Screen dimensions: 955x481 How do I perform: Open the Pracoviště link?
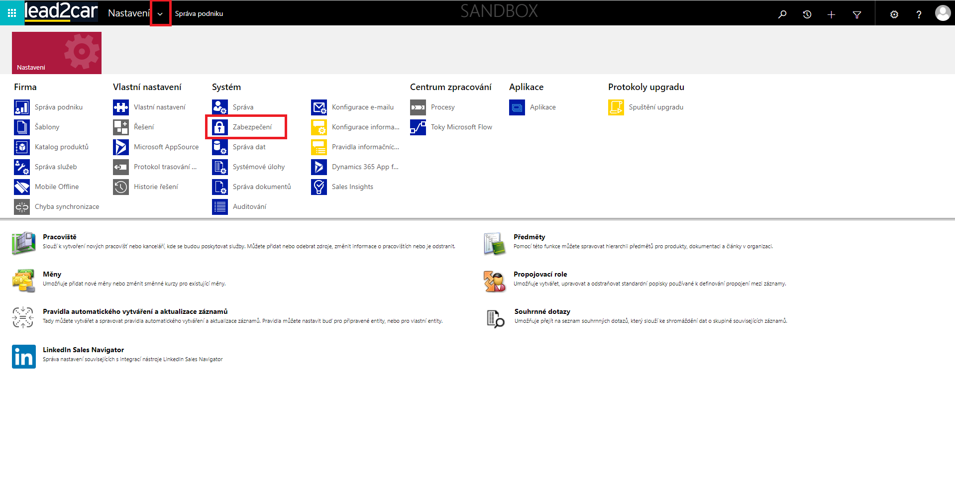click(60, 237)
